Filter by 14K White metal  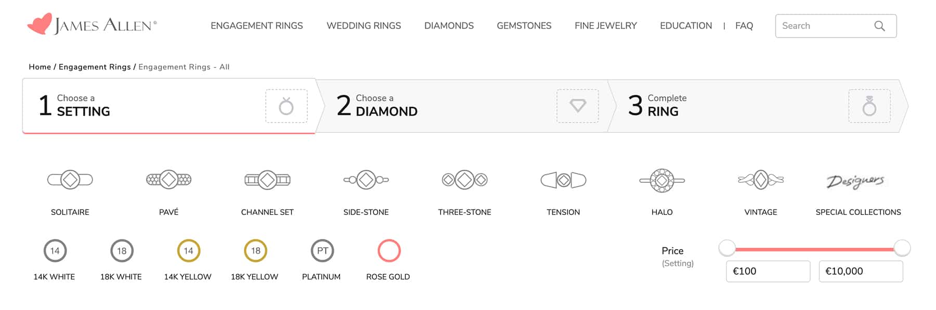55,251
